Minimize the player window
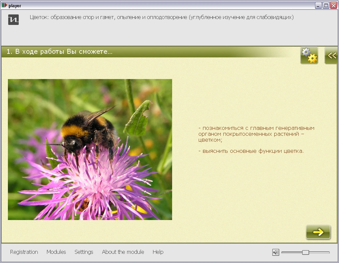The width and height of the screenshot is (339, 263). [x=318, y=5]
